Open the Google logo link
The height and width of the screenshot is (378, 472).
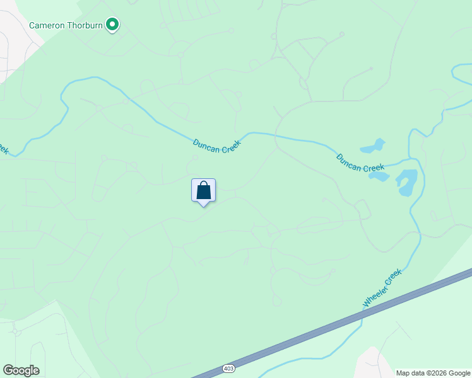pyautogui.click(x=21, y=370)
